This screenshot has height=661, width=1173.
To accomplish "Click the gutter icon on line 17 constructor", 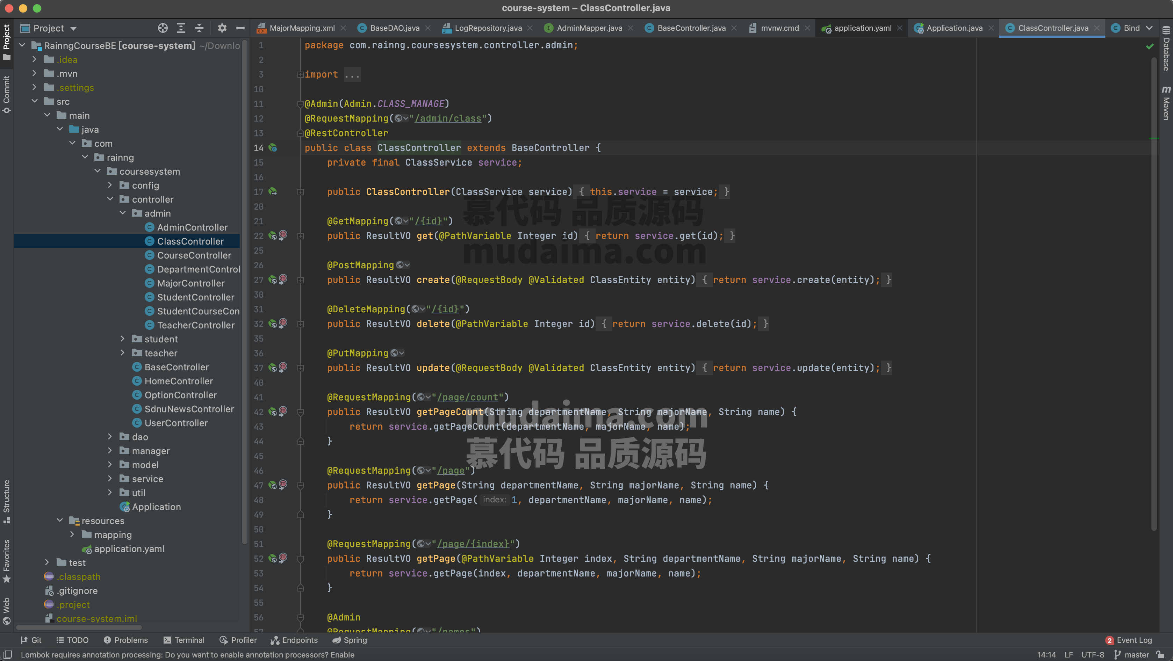I will pos(272,192).
